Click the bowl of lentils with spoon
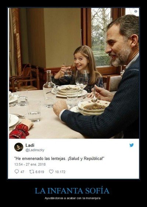 pyautogui.click(x=94, y=107)
